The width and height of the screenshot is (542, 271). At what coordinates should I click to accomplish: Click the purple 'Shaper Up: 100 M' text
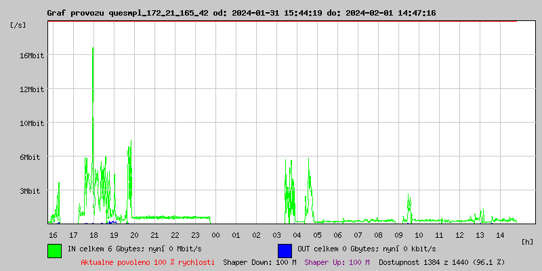(337, 262)
